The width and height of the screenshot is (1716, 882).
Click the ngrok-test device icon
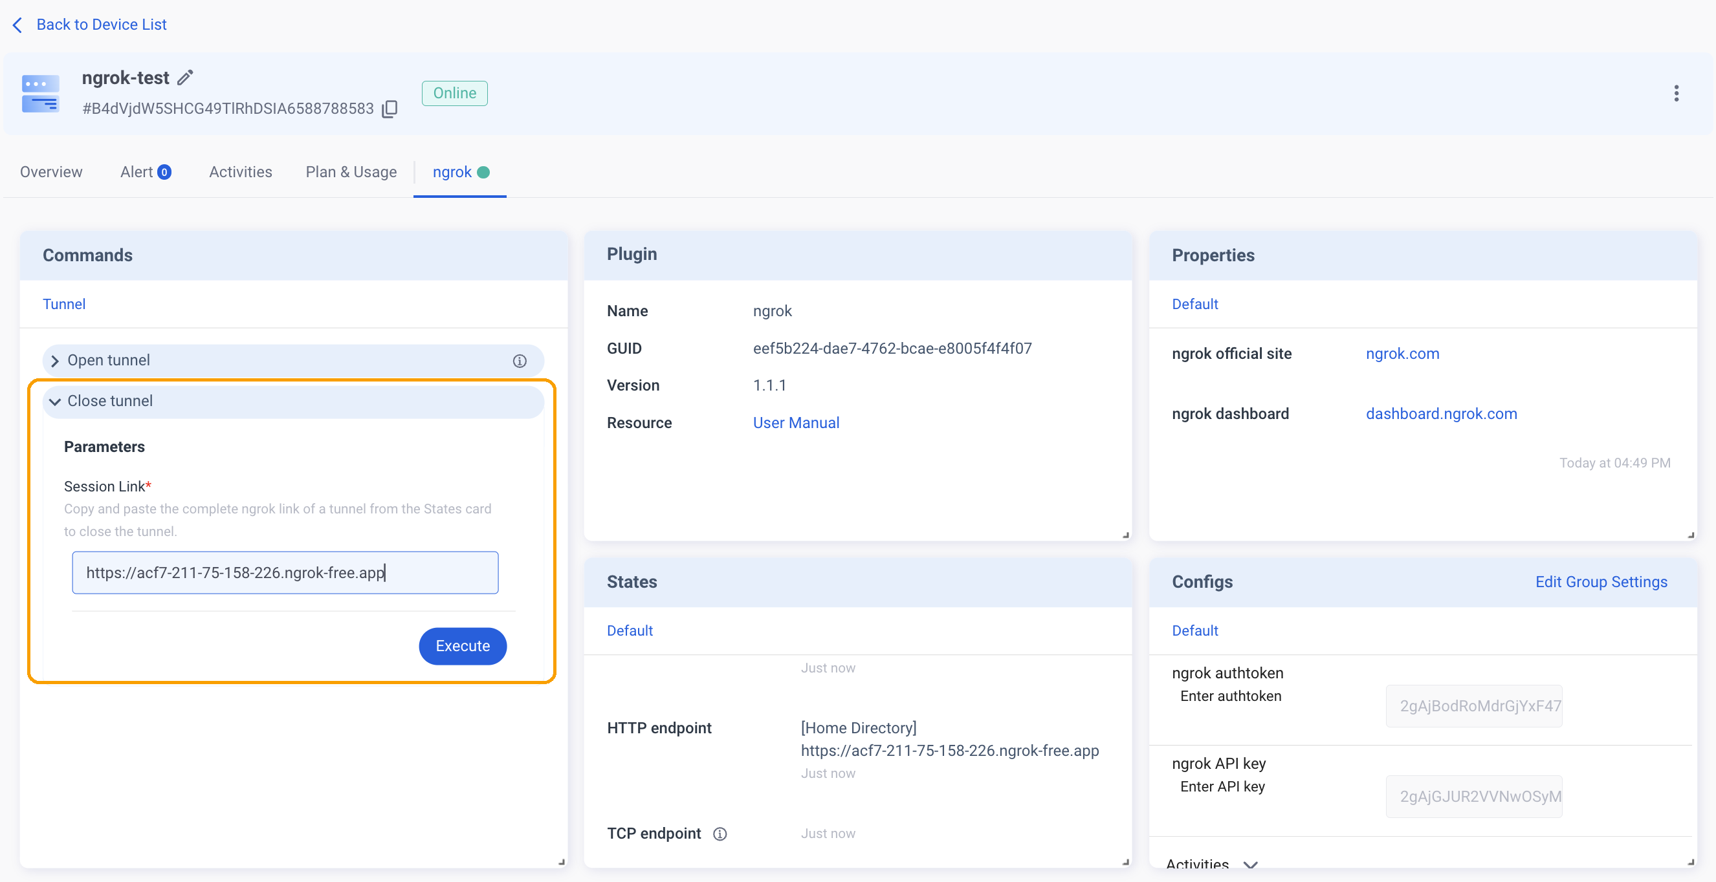click(41, 93)
